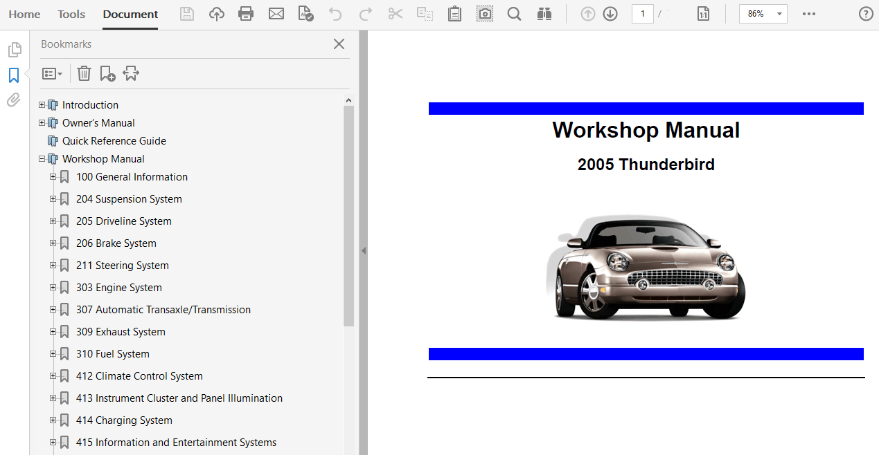Click the upload to cloud icon
Viewport: 879px width, 455px height.
click(217, 14)
